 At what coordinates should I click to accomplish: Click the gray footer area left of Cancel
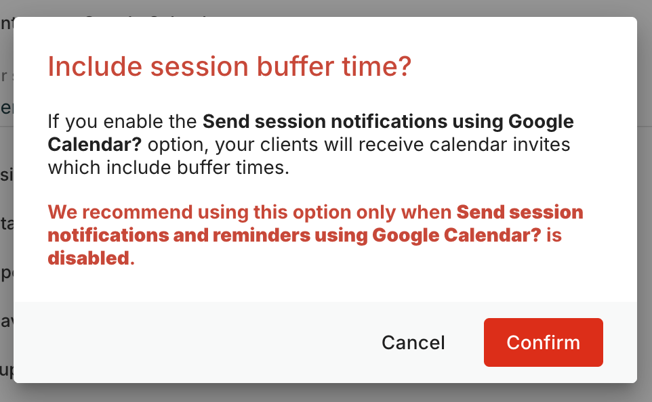click(x=190, y=342)
